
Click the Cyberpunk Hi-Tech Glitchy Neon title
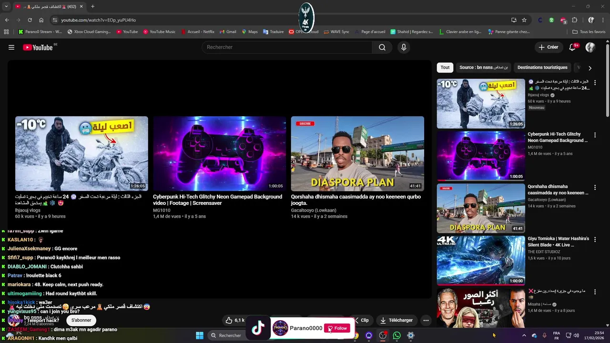tap(217, 200)
